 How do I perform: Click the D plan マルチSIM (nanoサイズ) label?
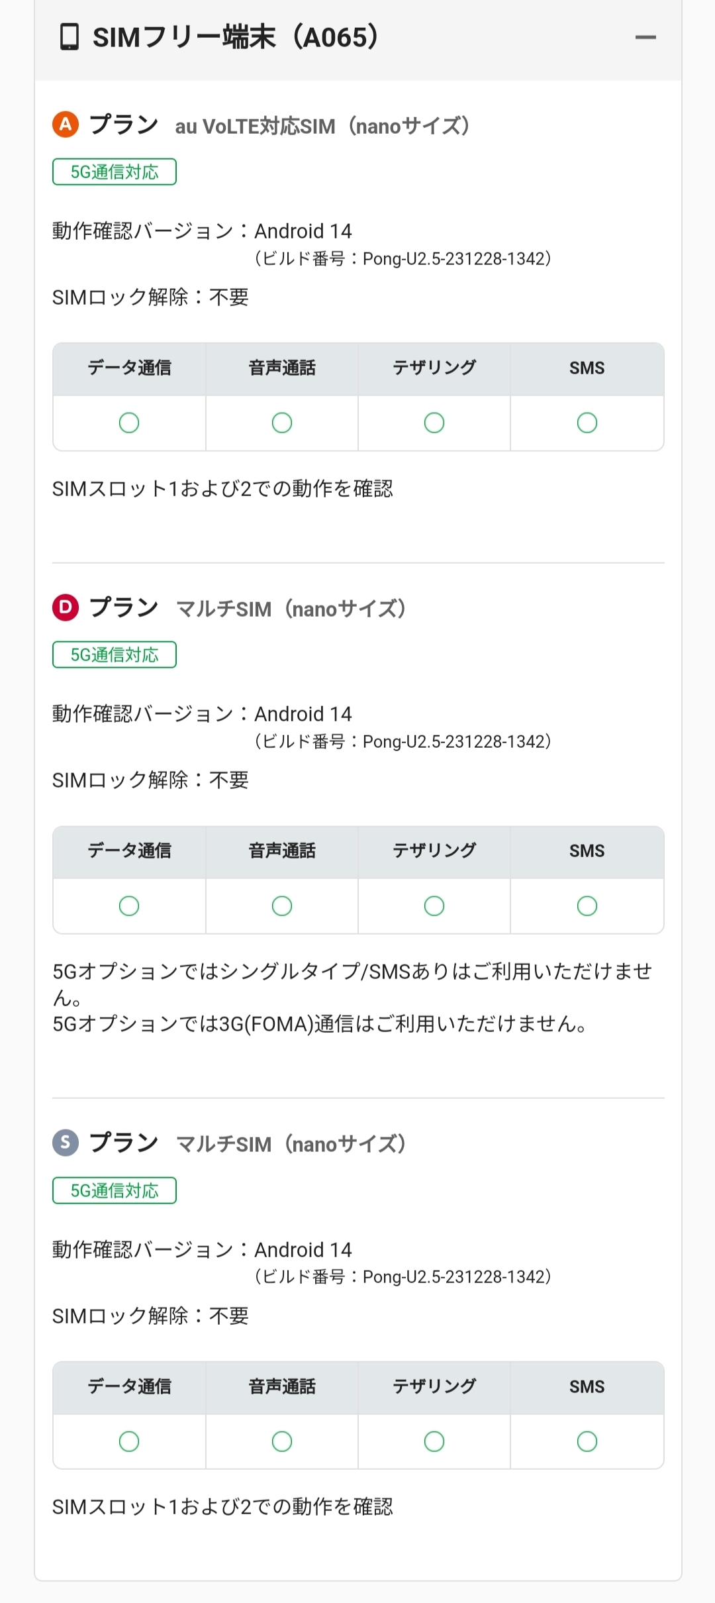[291, 609]
